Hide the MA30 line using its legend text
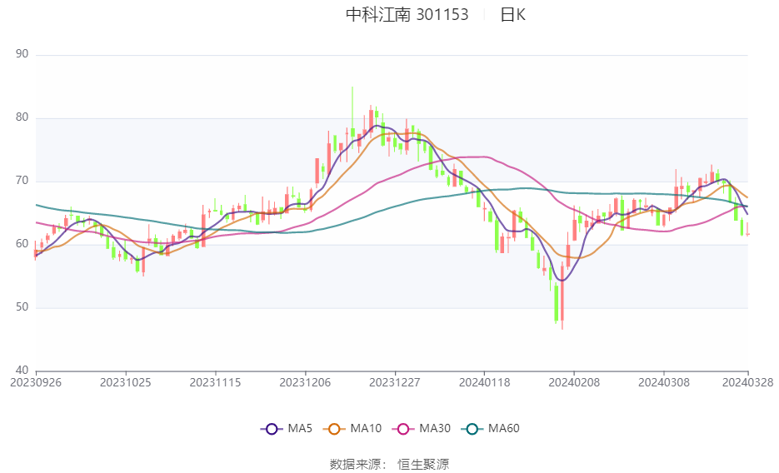Image resolution: width=779 pixels, height=473 pixels. pyautogui.click(x=434, y=429)
